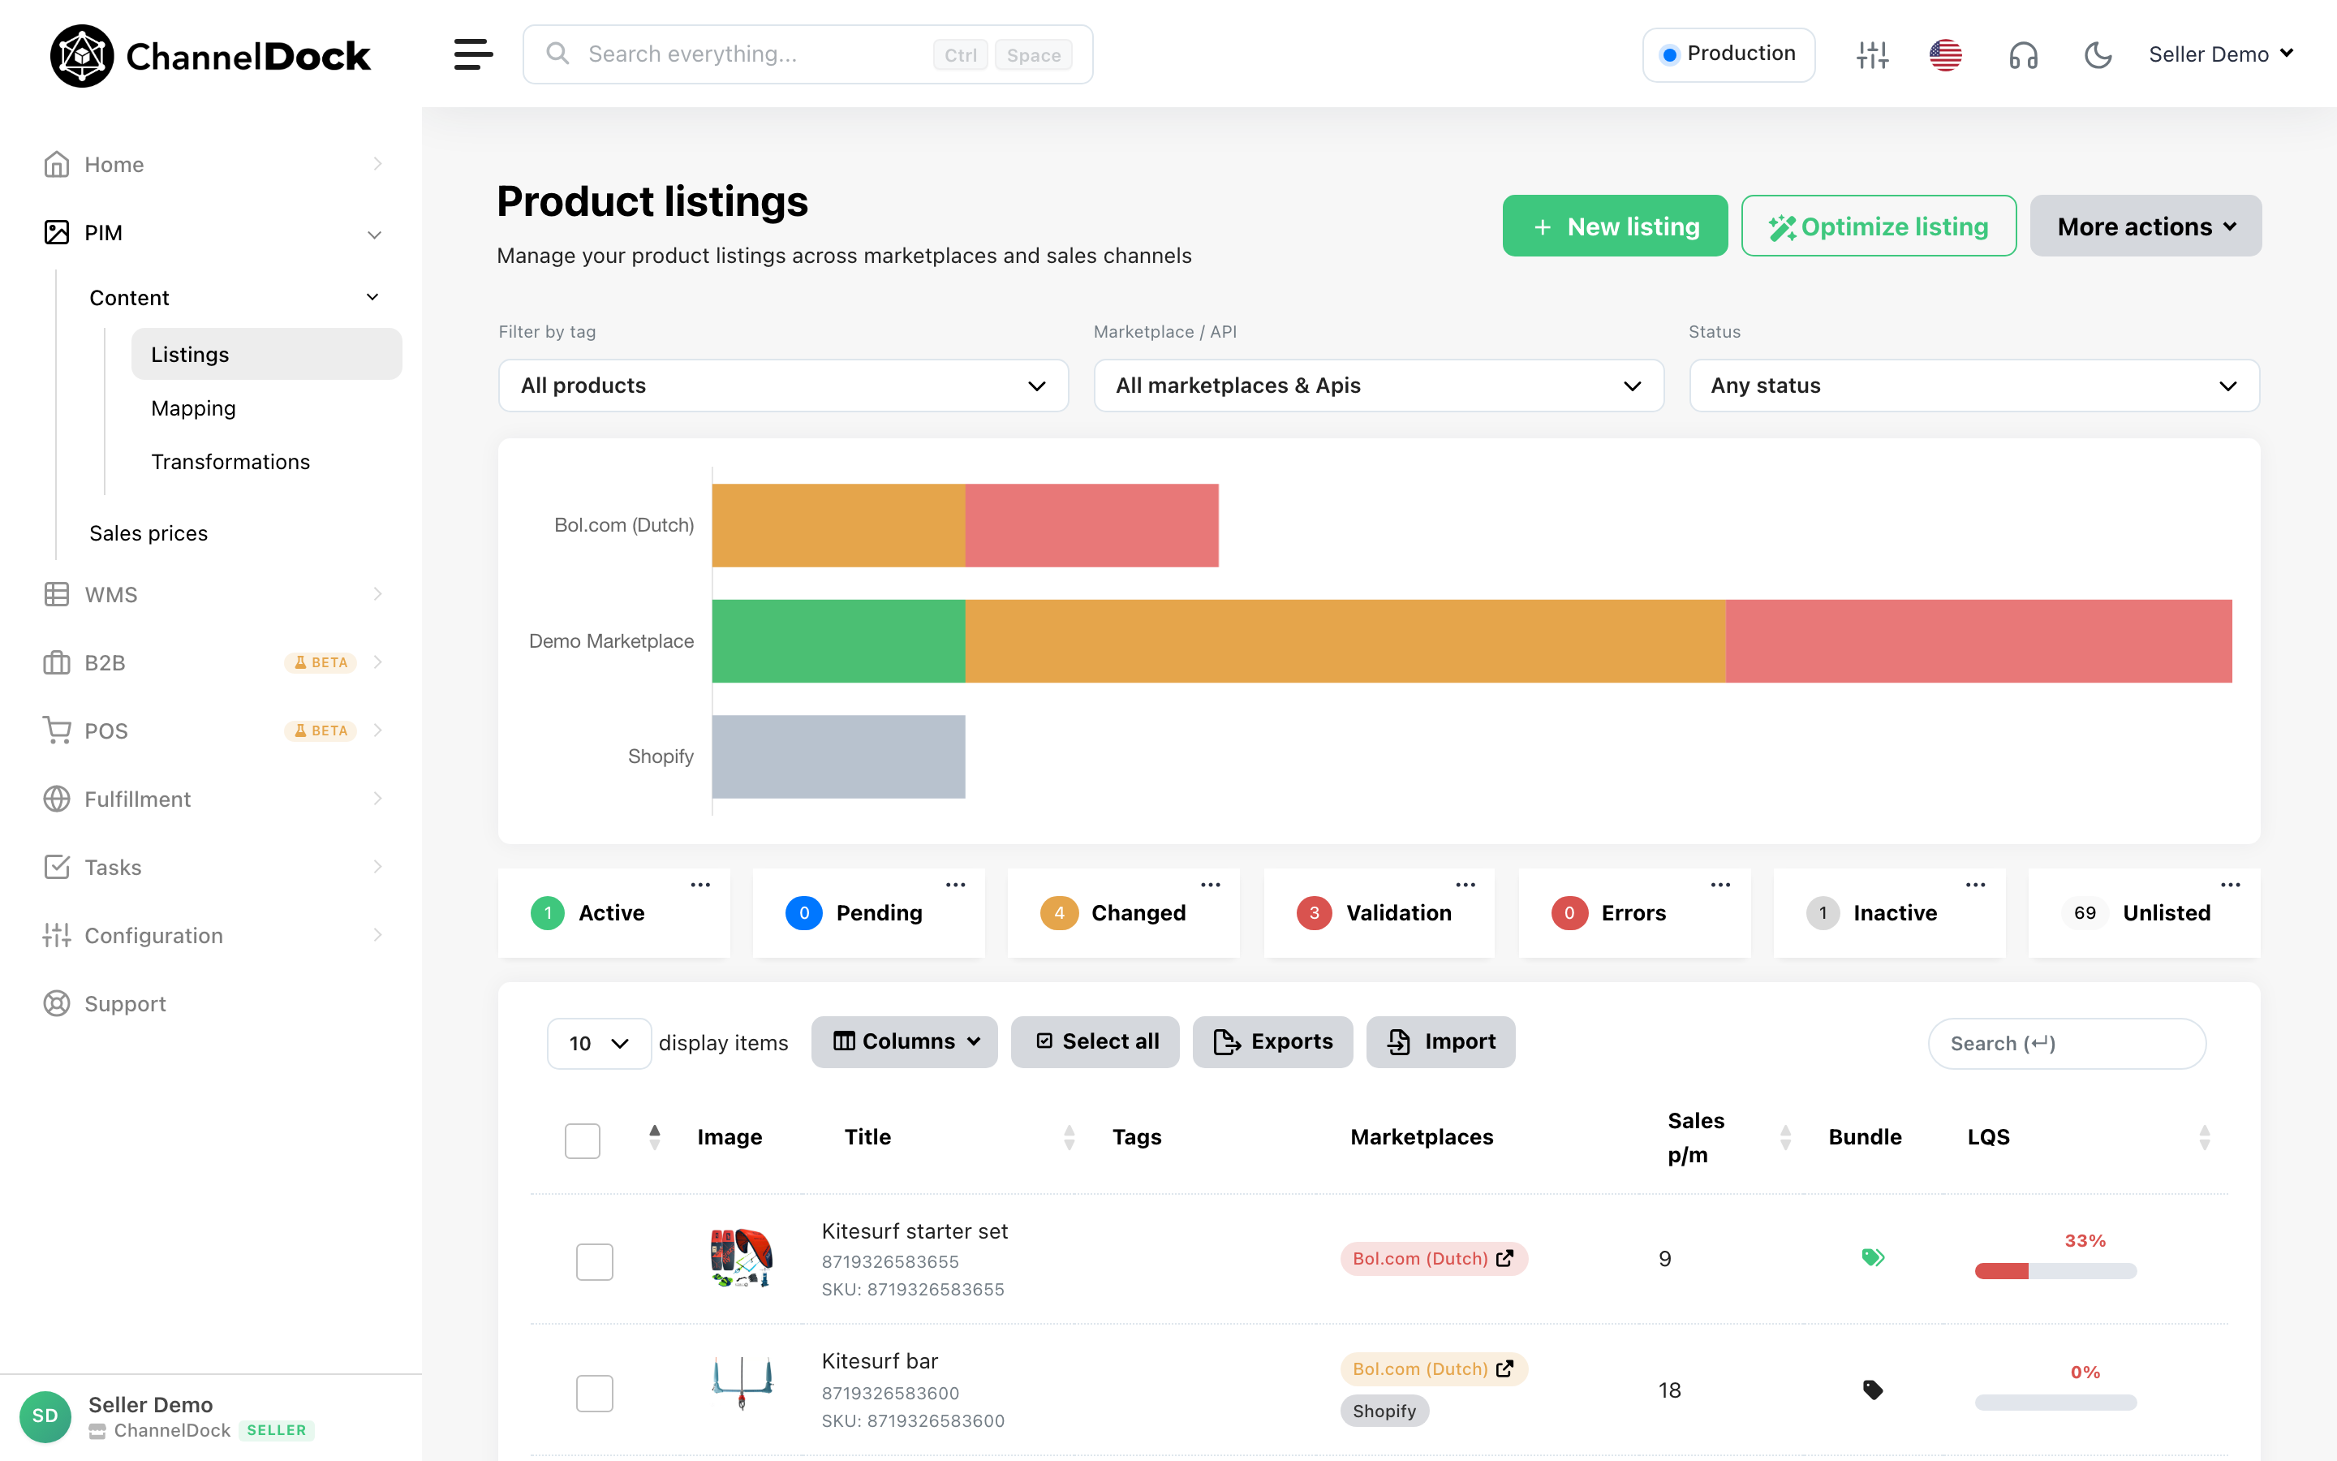
Task: Open the Tasks sidebar item
Action: (x=213, y=868)
